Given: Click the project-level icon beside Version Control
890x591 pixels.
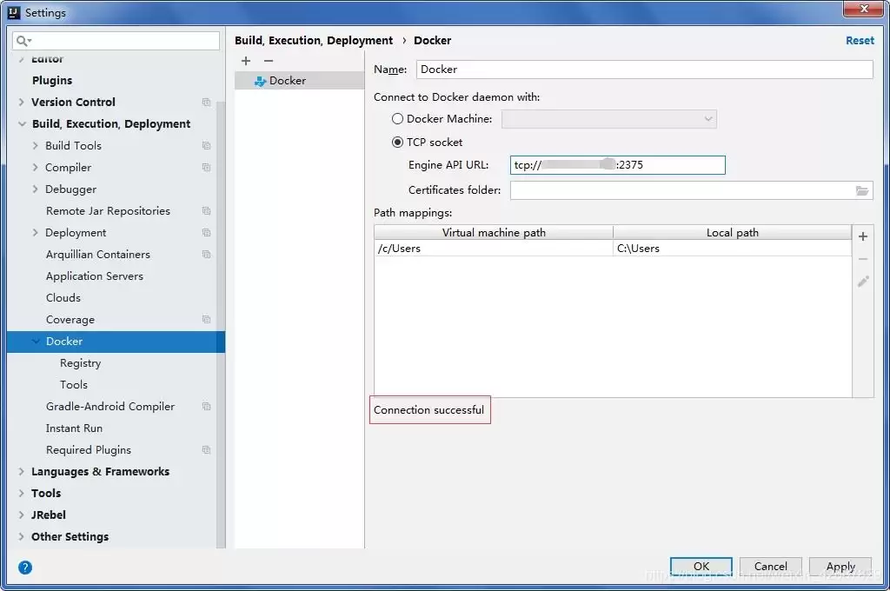Looking at the screenshot, I should [206, 103].
